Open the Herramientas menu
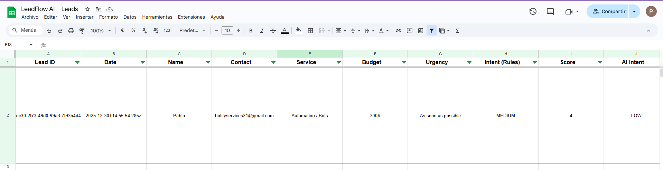This screenshot has width=663, height=170. 157,17
